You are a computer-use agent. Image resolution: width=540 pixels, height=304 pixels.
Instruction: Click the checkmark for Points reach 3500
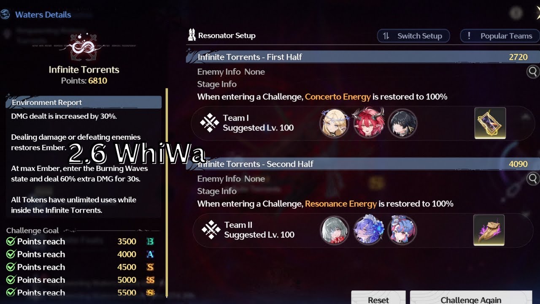point(11,242)
